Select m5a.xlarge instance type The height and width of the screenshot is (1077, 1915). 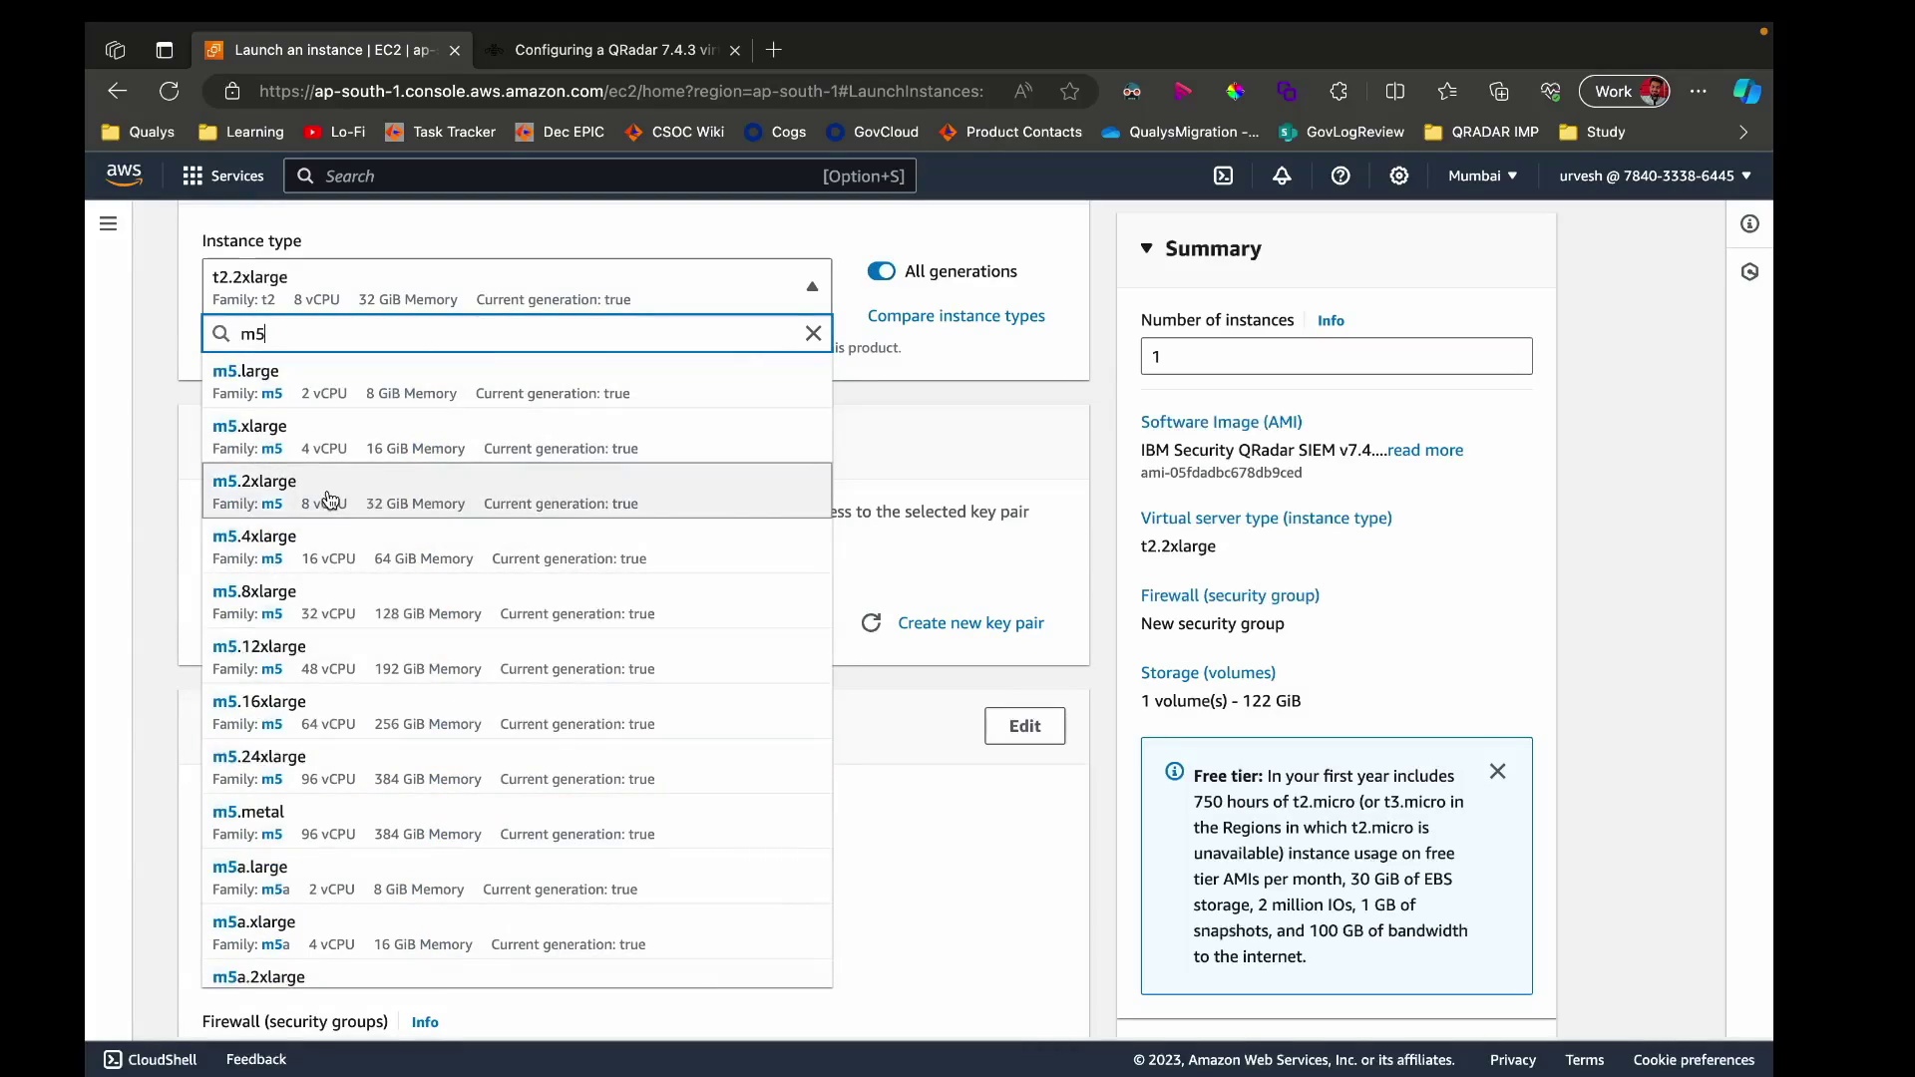pos(517,932)
